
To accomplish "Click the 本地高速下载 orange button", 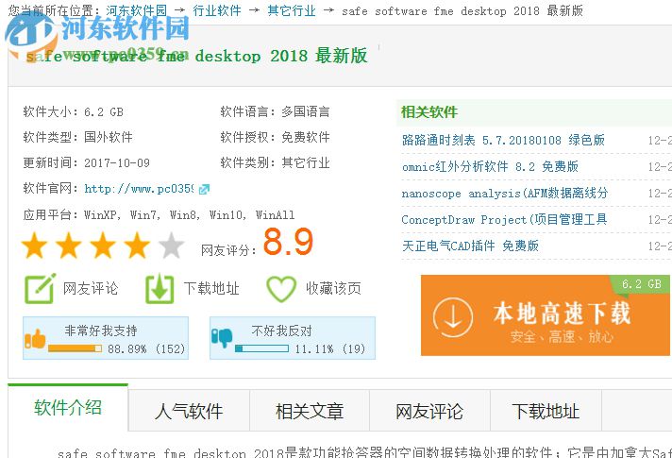I will tap(546, 315).
